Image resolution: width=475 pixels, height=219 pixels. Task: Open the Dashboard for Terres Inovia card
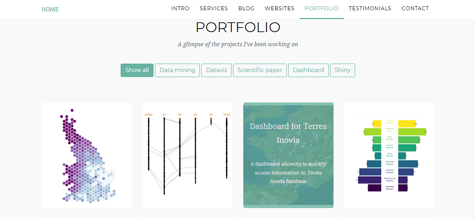pyautogui.click(x=288, y=155)
